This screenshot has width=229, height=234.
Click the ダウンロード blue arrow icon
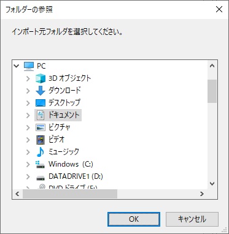(41, 91)
